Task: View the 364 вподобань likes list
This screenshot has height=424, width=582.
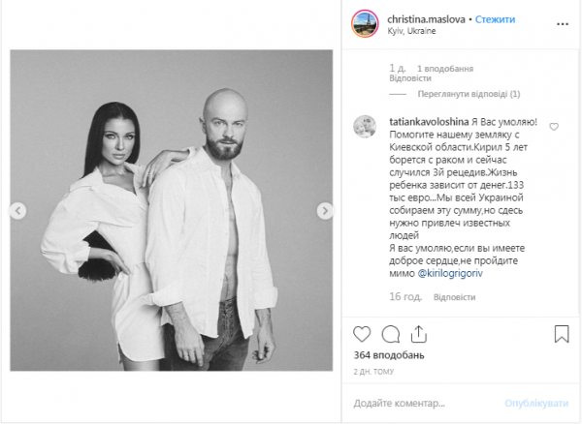Action: click(389, 355)
